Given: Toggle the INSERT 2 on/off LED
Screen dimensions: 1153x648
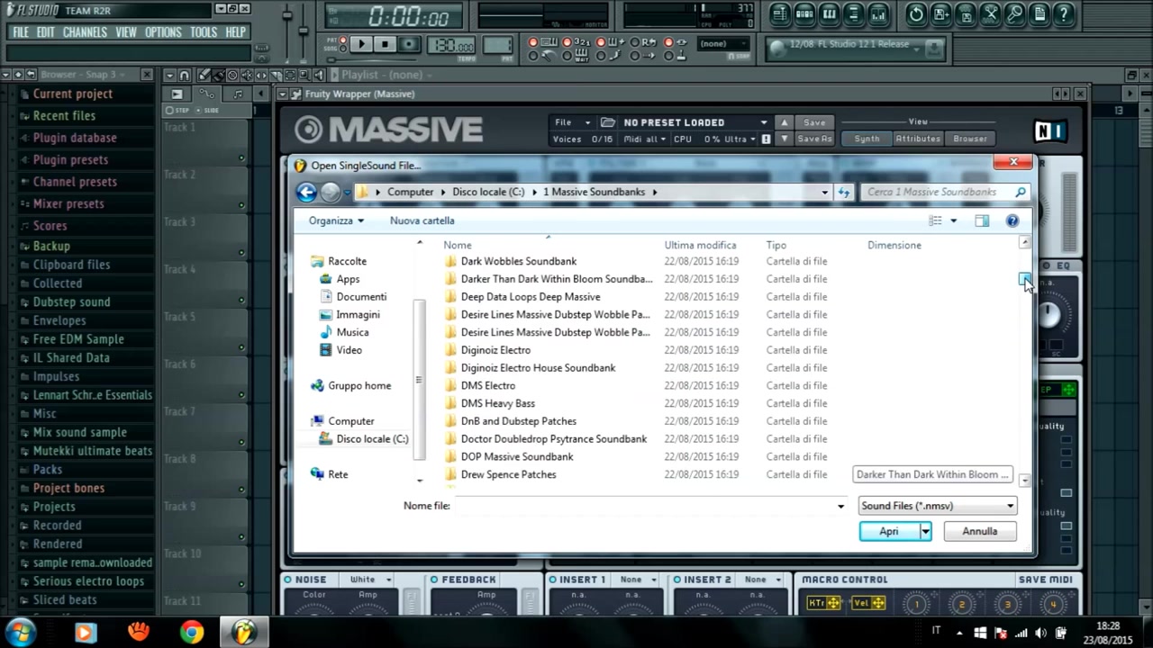Looking at the screenshot, I should click(x=677, y=580).
